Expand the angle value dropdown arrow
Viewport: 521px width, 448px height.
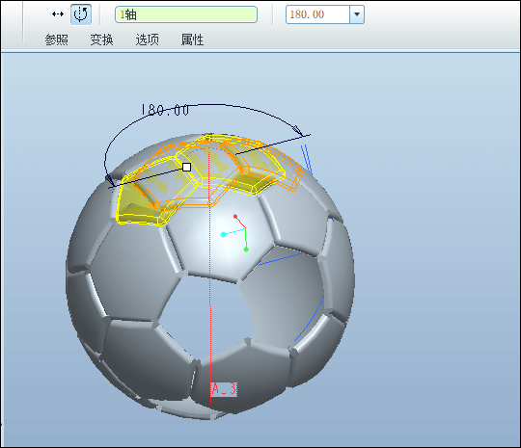(357, 14)
